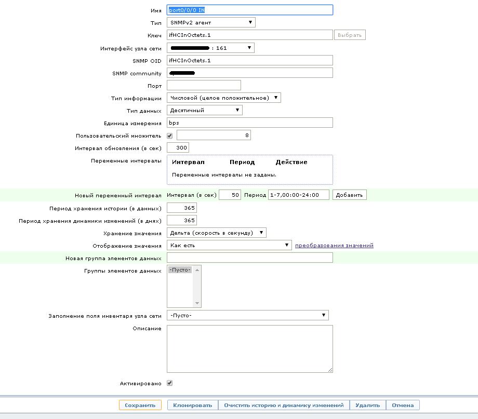Click the SNMP community field

point(250,73)
